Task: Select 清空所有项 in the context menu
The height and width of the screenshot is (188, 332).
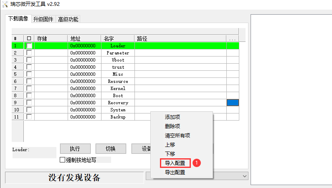Action: pyautogui.click(x=177, y=135)
